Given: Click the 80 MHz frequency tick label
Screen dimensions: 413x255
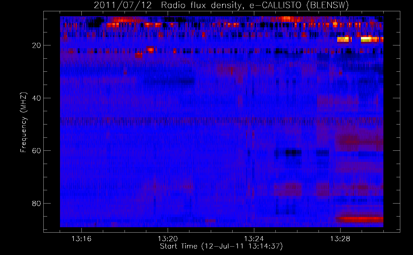Looking at the screenshot, I should tap(37, 203).
